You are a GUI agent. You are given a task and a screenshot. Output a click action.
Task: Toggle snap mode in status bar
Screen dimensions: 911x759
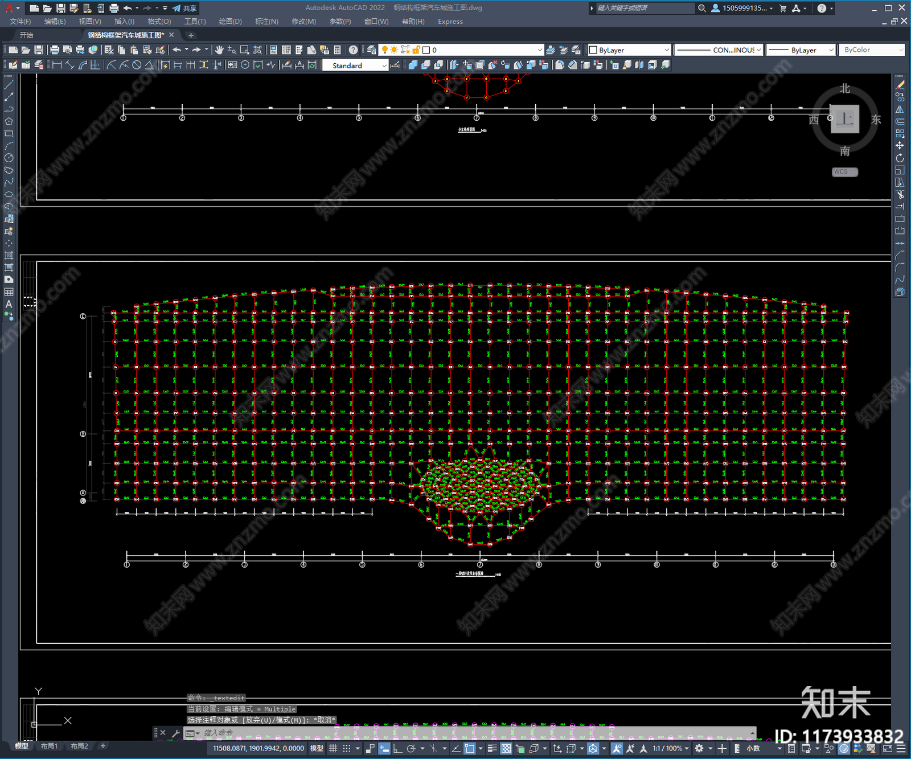347,748
